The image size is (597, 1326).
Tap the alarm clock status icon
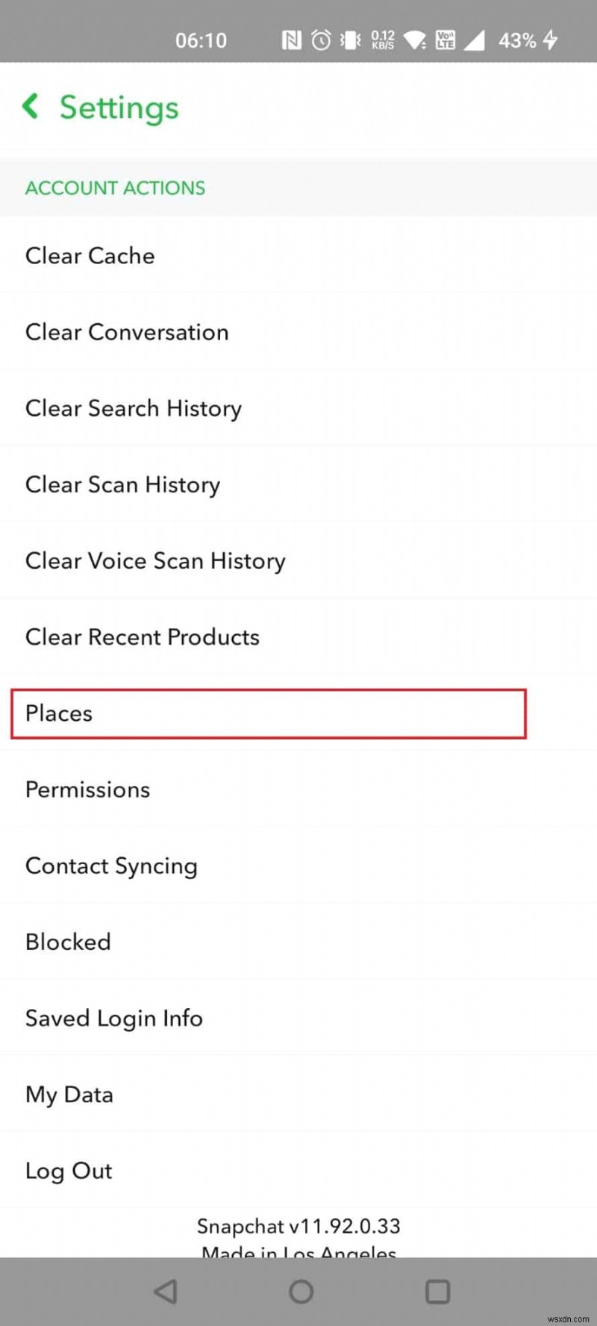tap(321, 40)
